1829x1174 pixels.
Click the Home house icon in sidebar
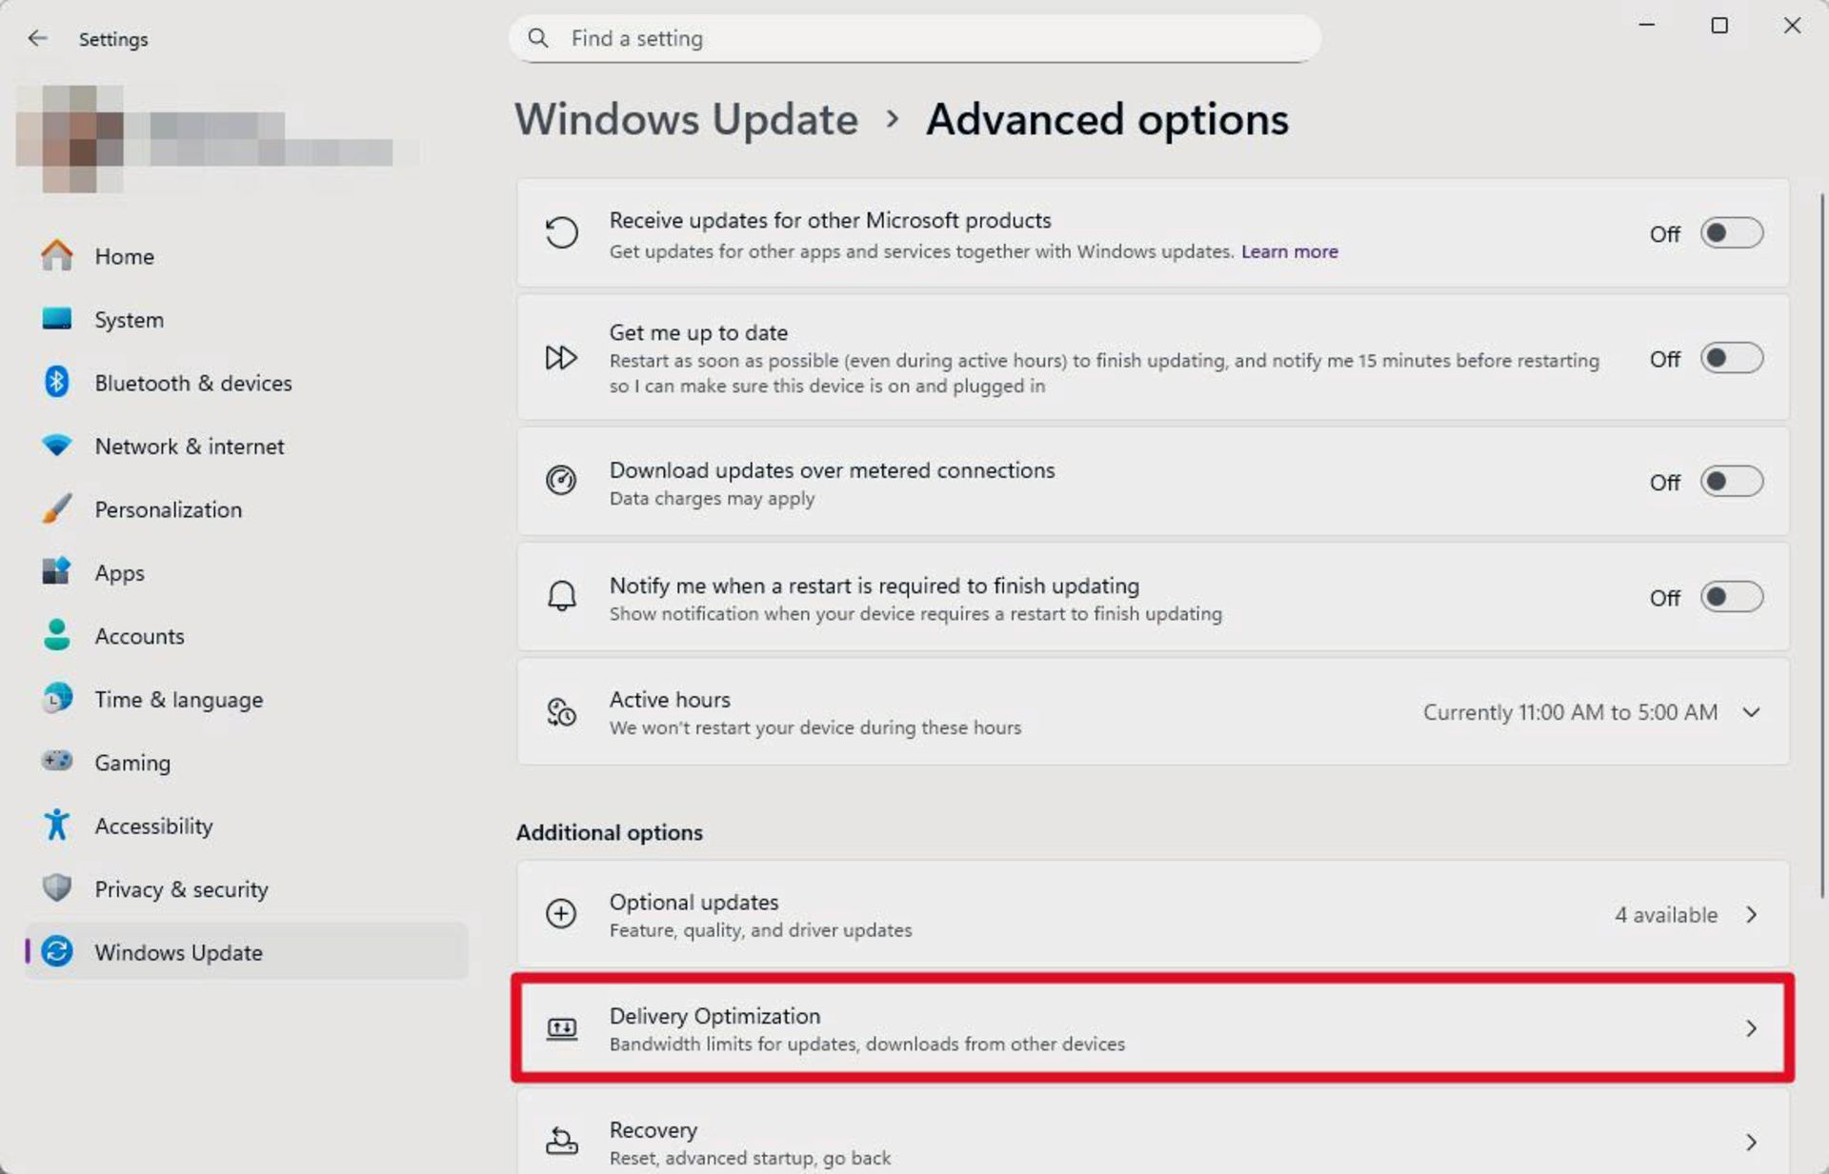pos(57,255)
